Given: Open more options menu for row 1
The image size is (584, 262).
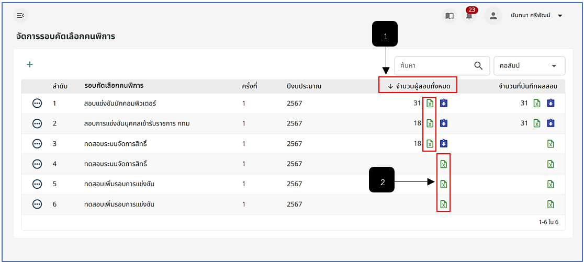Looking at the screenshot, I should click(x=37, y=104).
